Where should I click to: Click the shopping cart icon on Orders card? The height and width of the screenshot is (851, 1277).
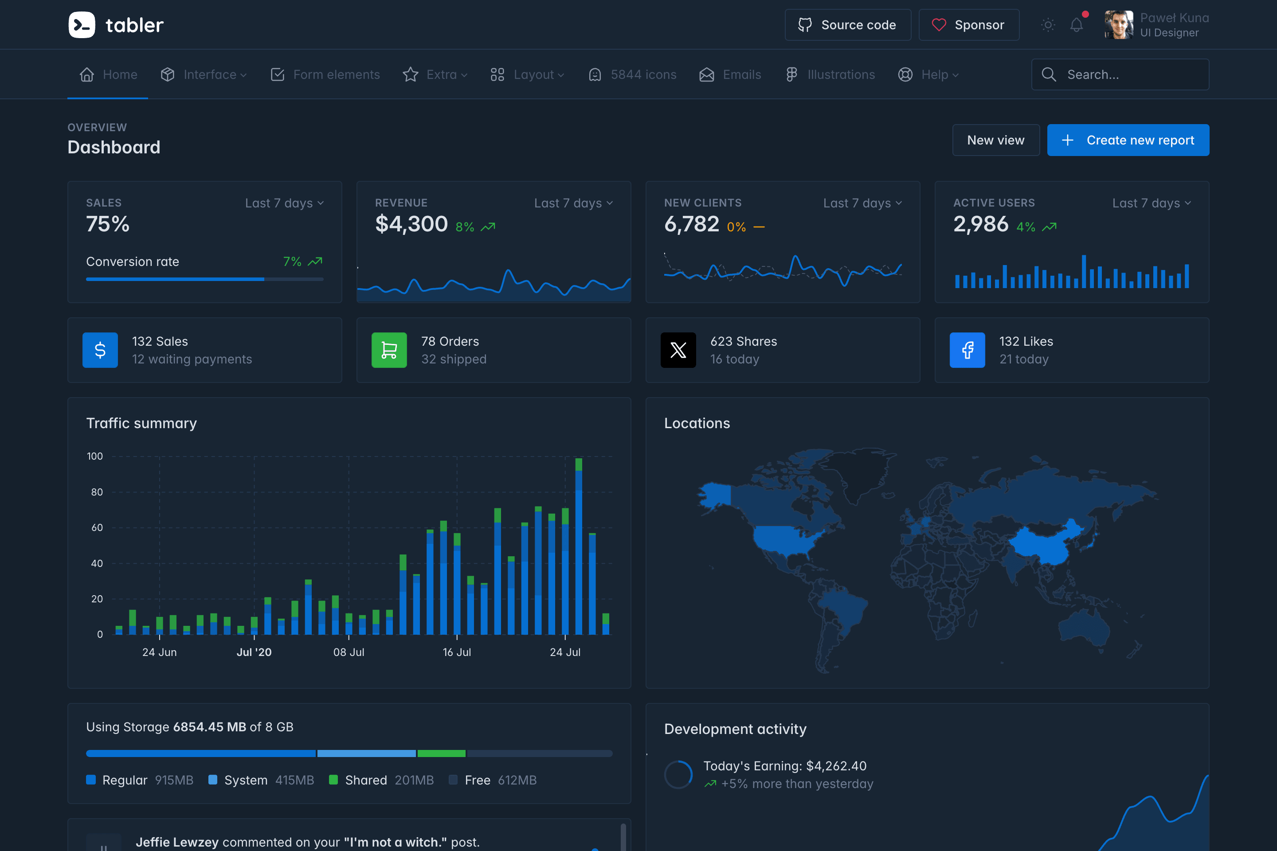click(389, 350)
